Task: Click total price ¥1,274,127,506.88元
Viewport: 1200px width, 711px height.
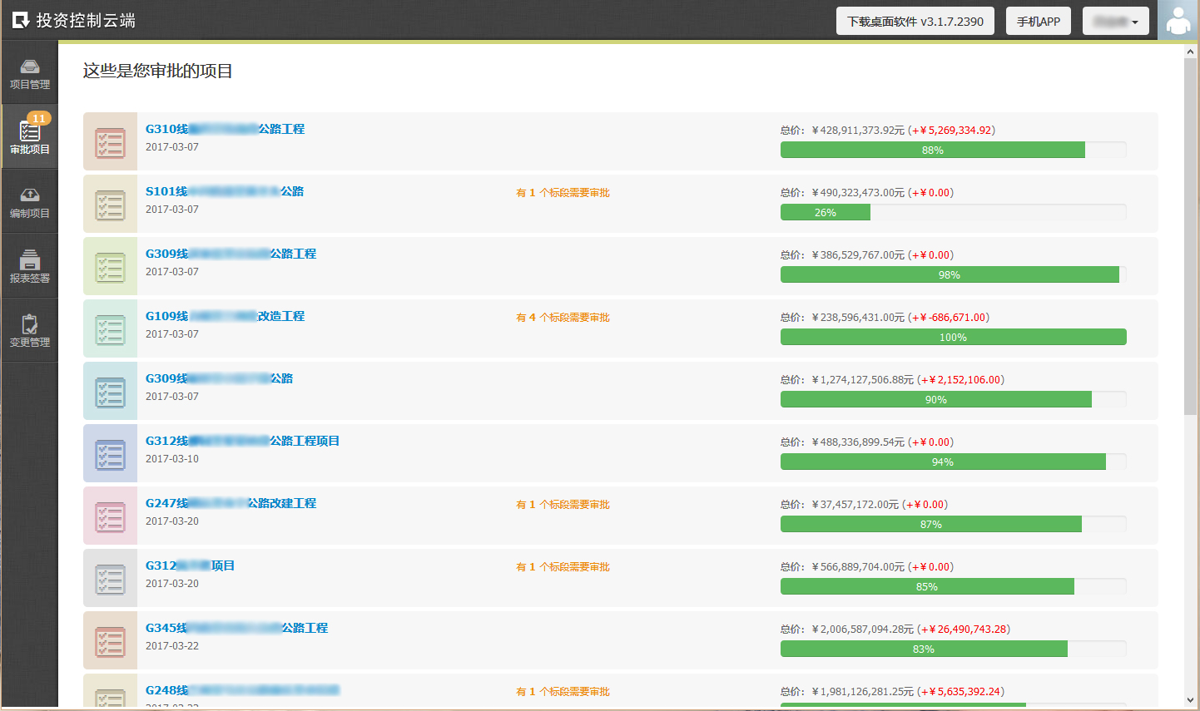Action: (863, 380)
